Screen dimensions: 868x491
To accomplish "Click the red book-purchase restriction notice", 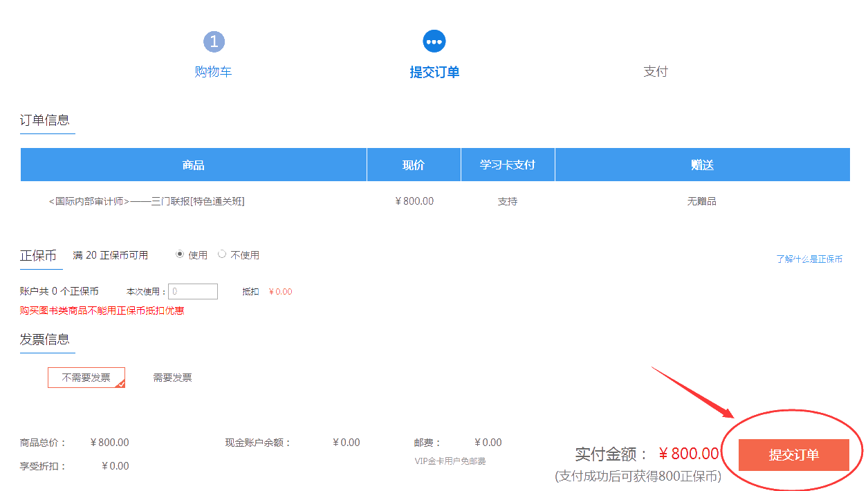I will click(102, 311).
